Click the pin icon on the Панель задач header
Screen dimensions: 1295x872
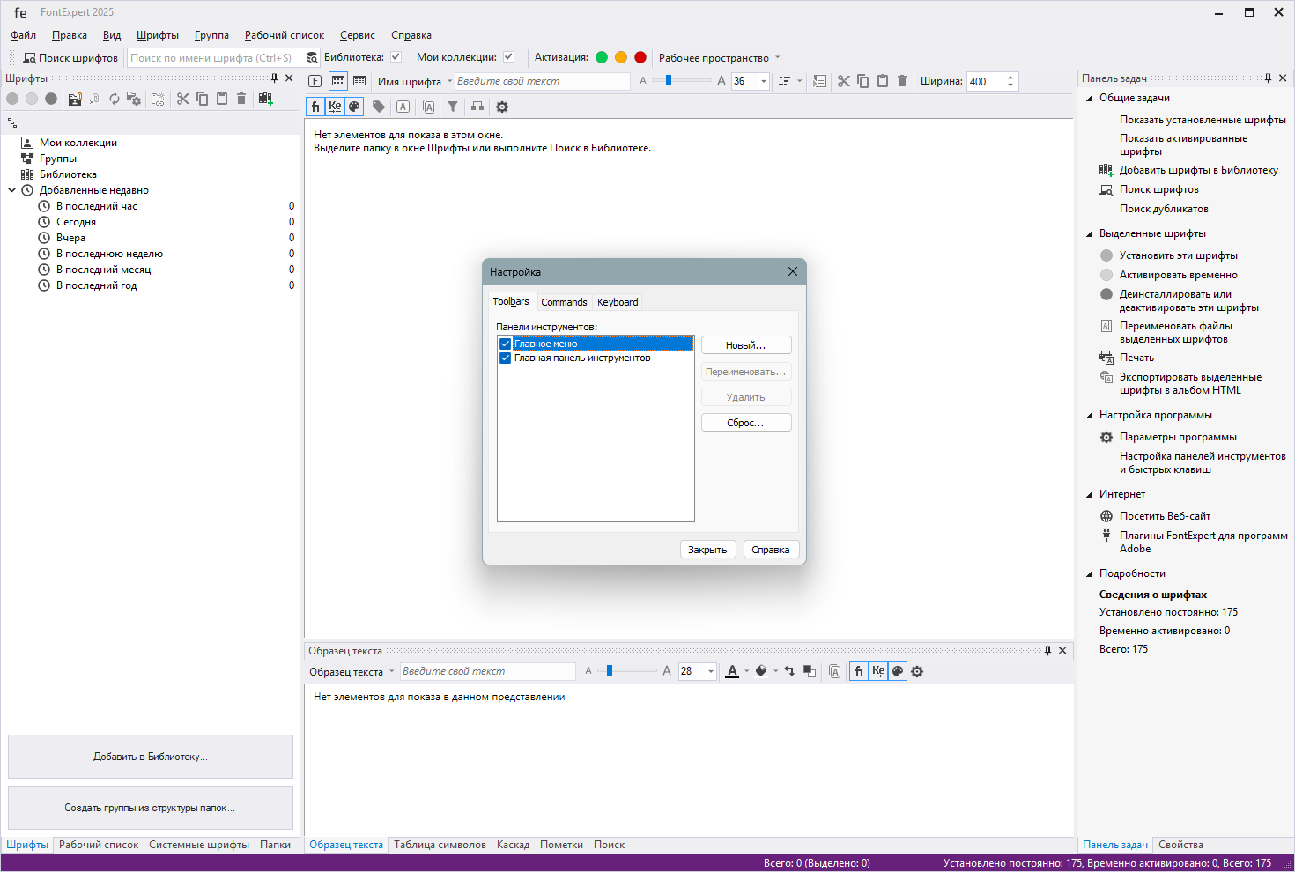click(1268, 78)
